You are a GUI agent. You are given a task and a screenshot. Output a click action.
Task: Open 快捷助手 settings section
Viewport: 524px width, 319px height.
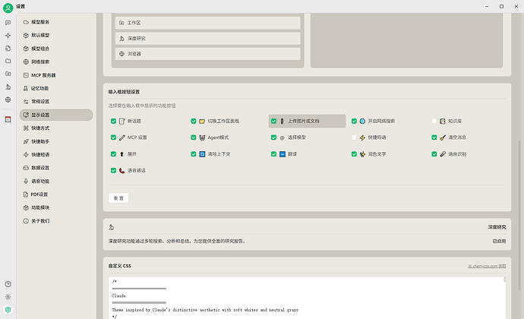55,141
